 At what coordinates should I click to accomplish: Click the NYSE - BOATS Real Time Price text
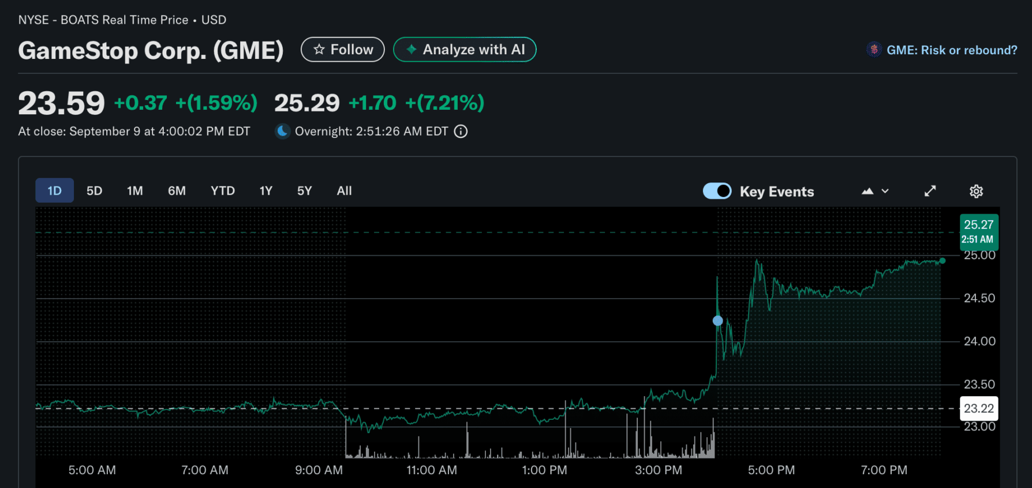(103, 20)
